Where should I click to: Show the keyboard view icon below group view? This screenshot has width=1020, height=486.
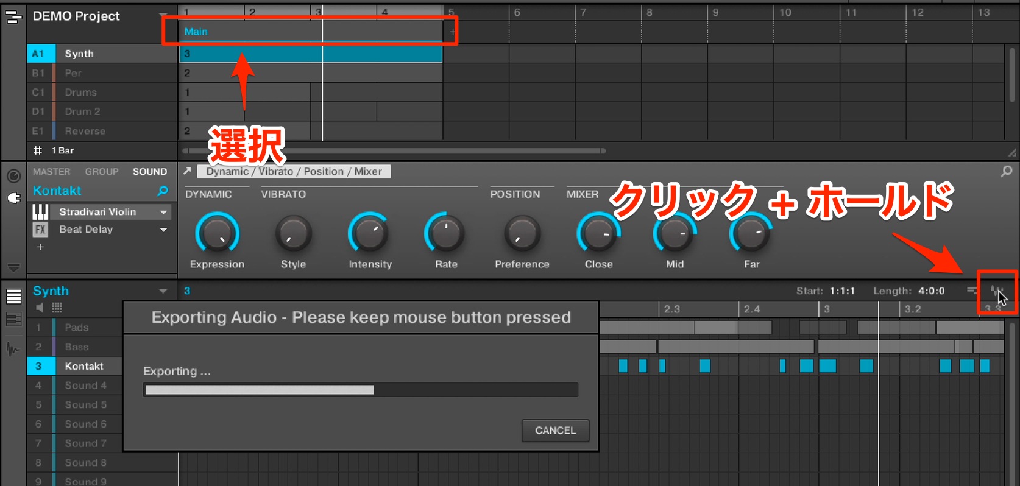click(x=13, y=319)
